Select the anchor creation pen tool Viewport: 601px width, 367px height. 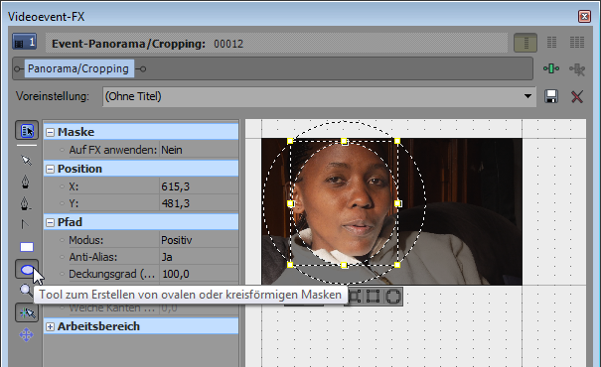[x=25, y=182]
